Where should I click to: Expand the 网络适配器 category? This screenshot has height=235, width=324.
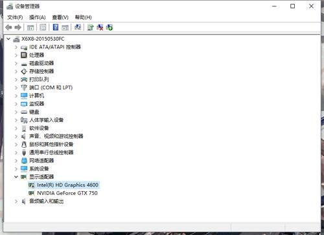tap(16, 161)
